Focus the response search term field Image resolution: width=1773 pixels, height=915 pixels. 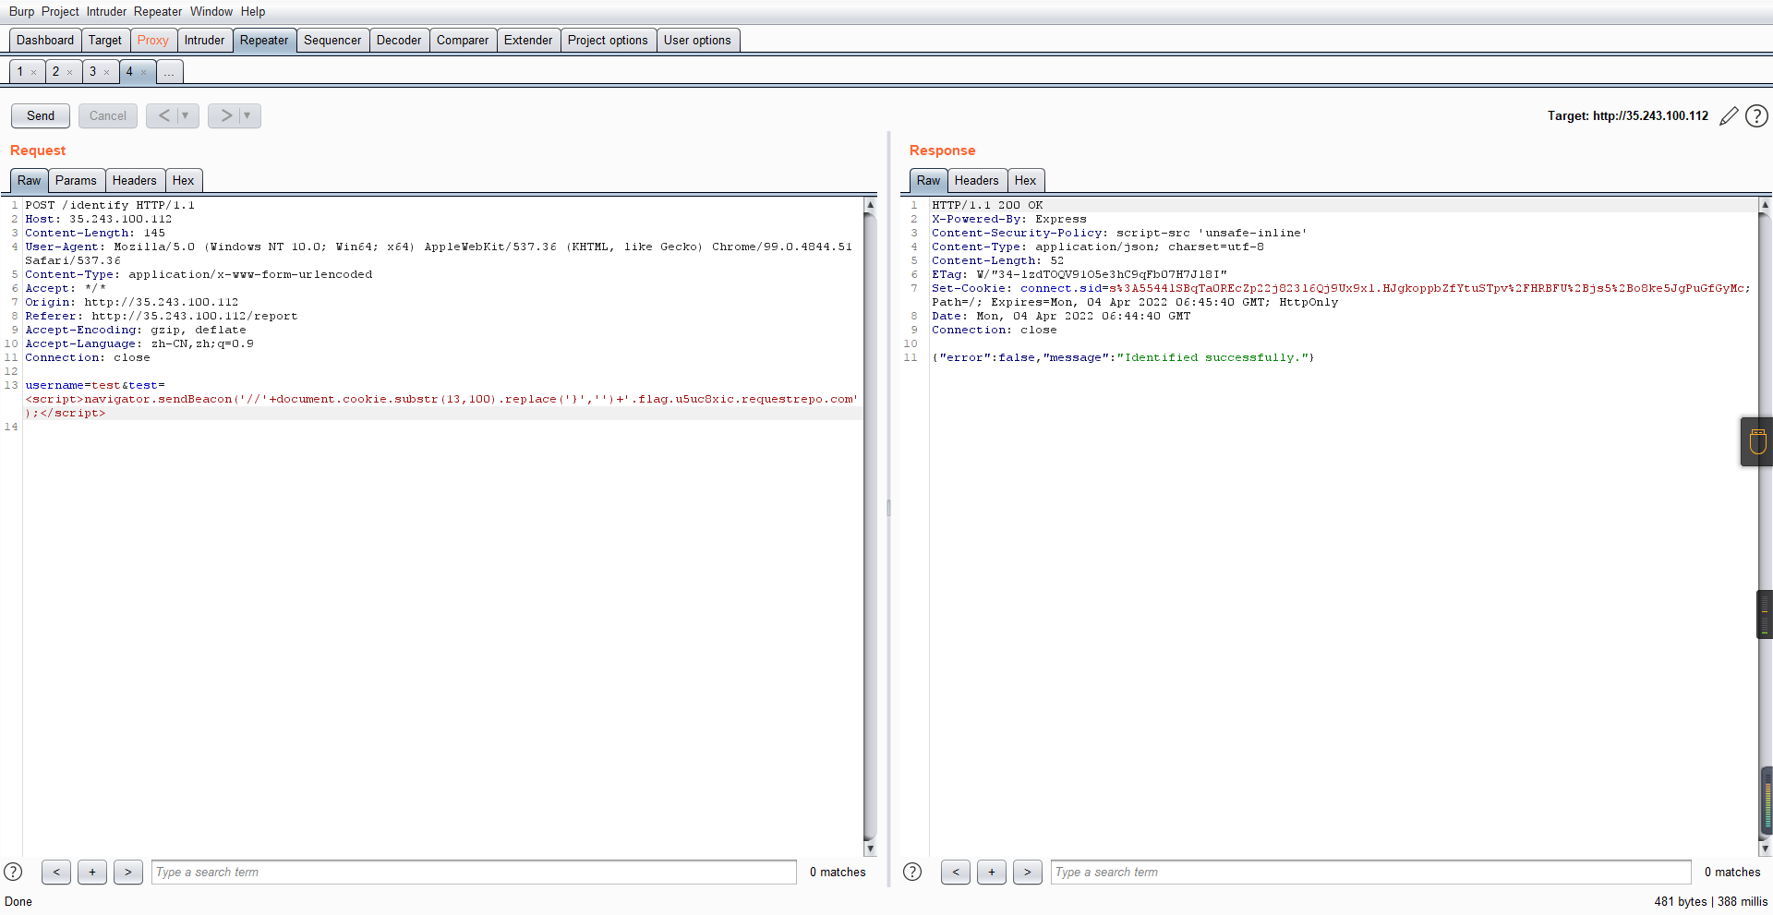tap(1370, 872)
